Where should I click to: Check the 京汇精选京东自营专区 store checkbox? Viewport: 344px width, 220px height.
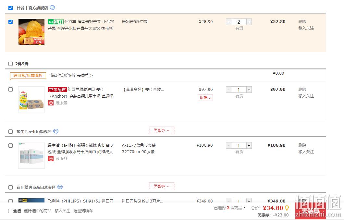pos(10,187)
